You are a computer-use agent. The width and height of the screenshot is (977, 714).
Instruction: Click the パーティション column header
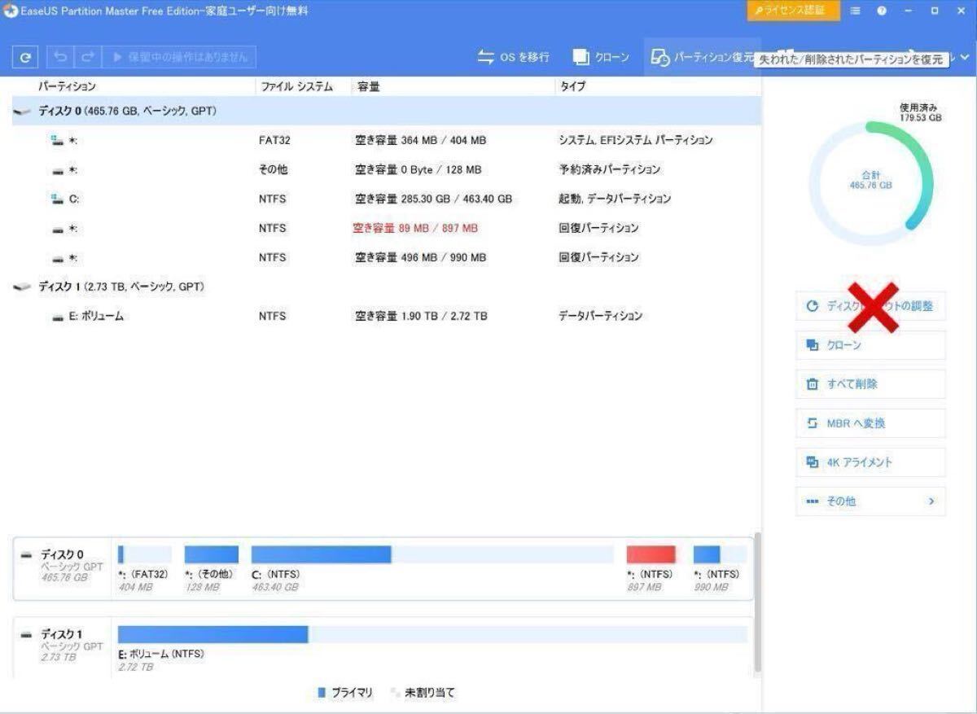[67, 86]
